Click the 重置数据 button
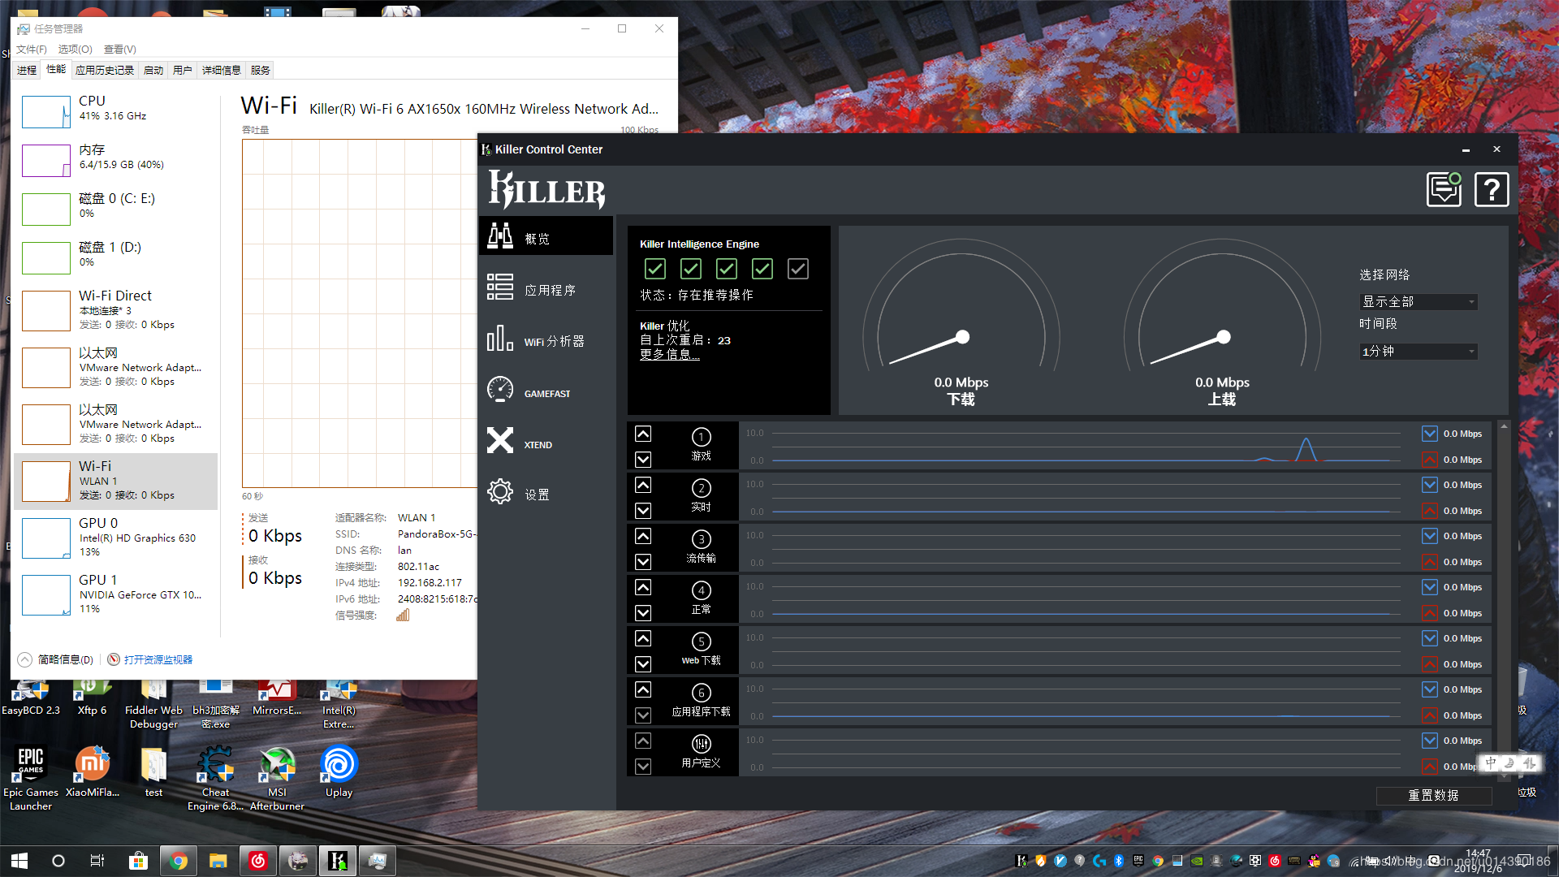The width and height of the screenshot is (1559, 877). 1433,796
